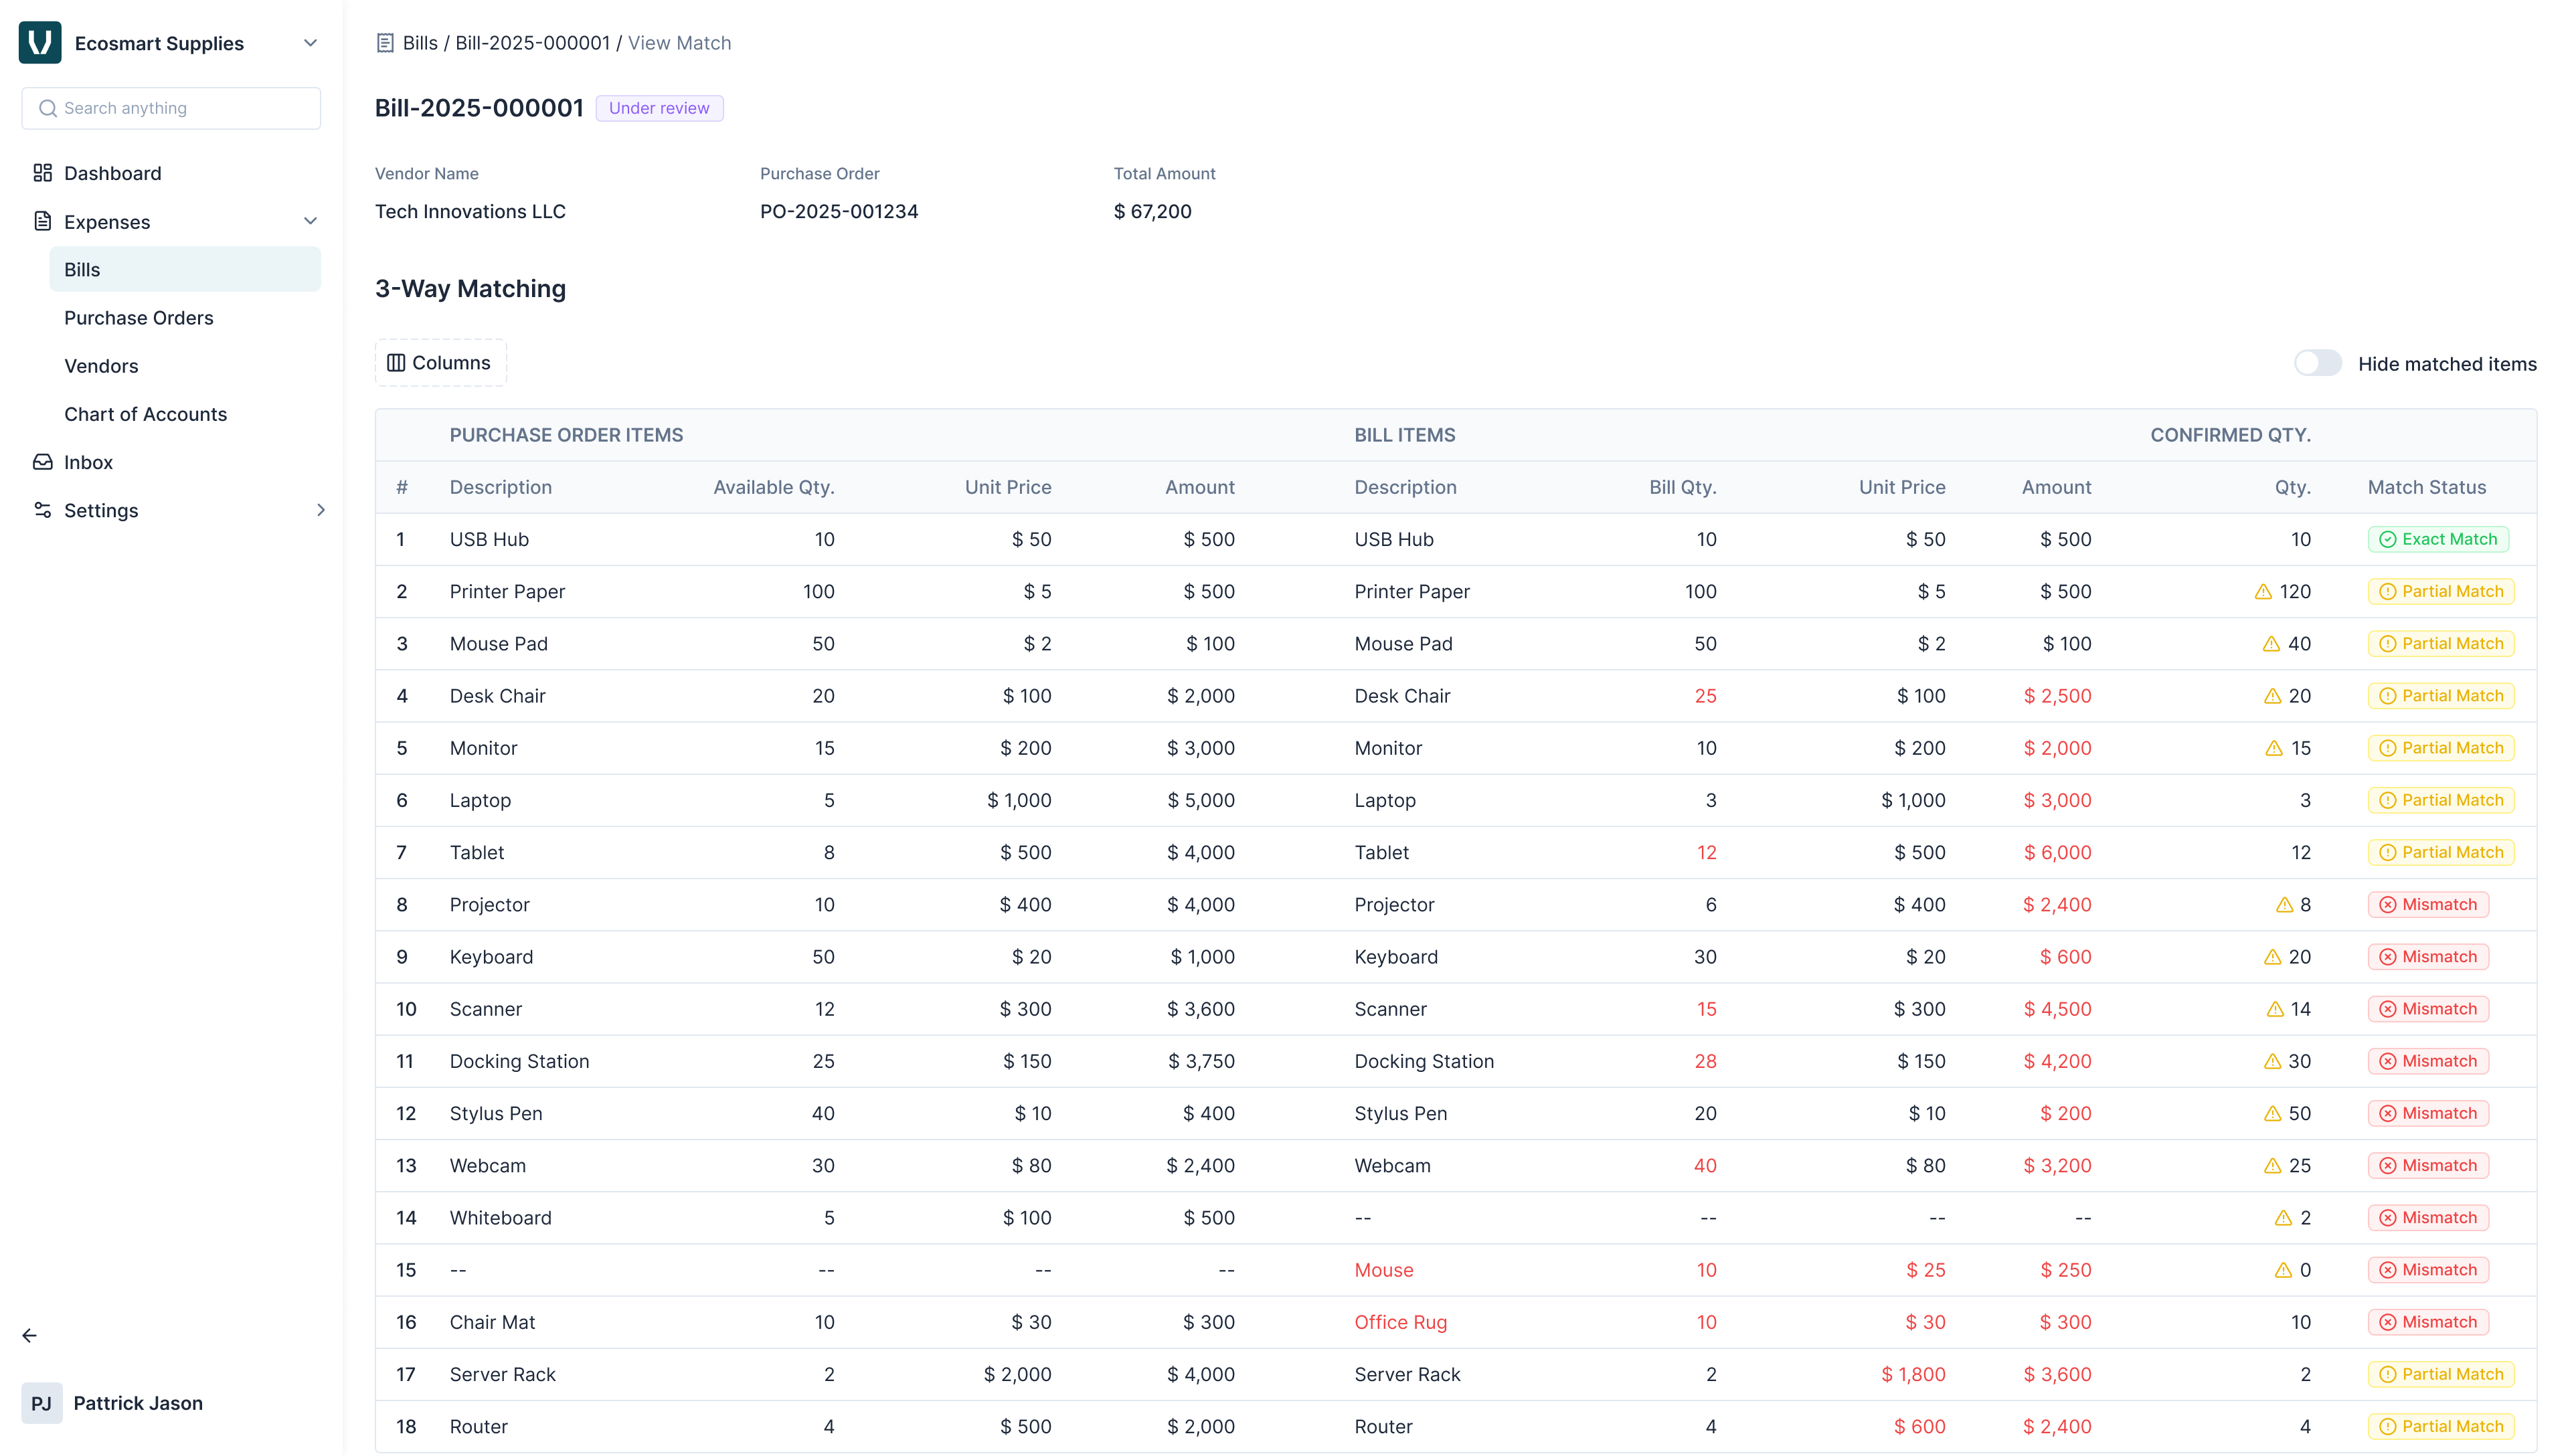
Task: Click the Search anything field
Action: (x=171, y=108)
